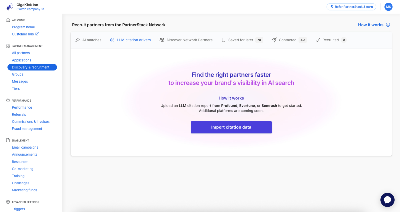Open the Discover Network Partners tab

point(186,40)
